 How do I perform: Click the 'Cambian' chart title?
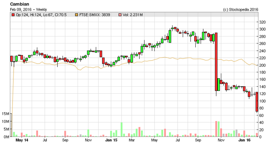point(20,4)
